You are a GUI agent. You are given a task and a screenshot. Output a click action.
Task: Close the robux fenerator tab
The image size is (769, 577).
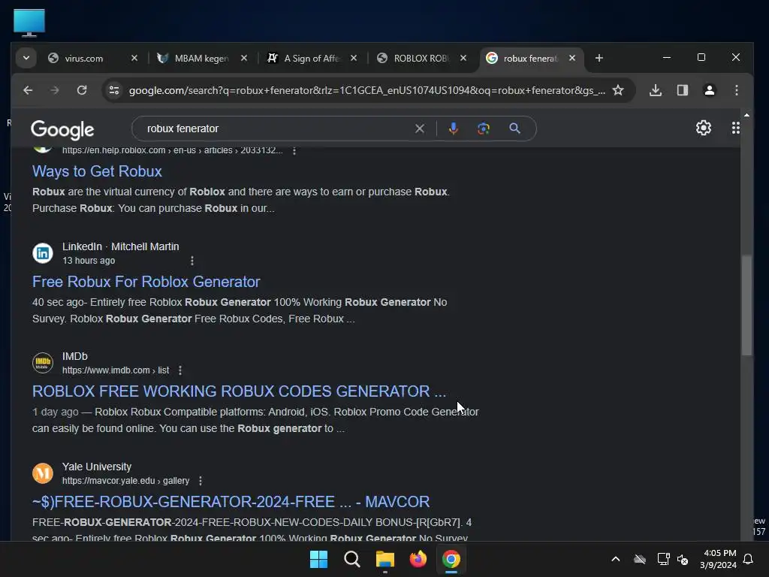click(x=571, y=58)
